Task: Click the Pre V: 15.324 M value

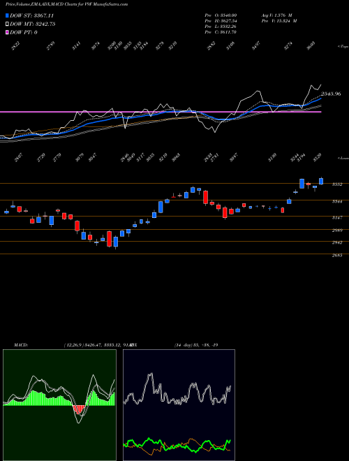Action: click(279, 21)
